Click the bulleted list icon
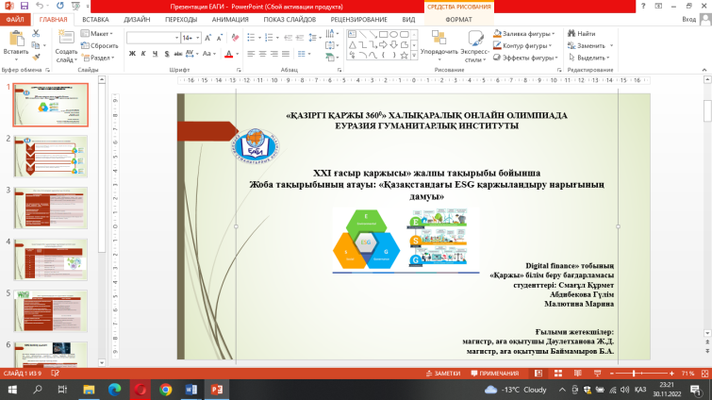712x400 pixels. pyautogui.click(x=249, y=37)
